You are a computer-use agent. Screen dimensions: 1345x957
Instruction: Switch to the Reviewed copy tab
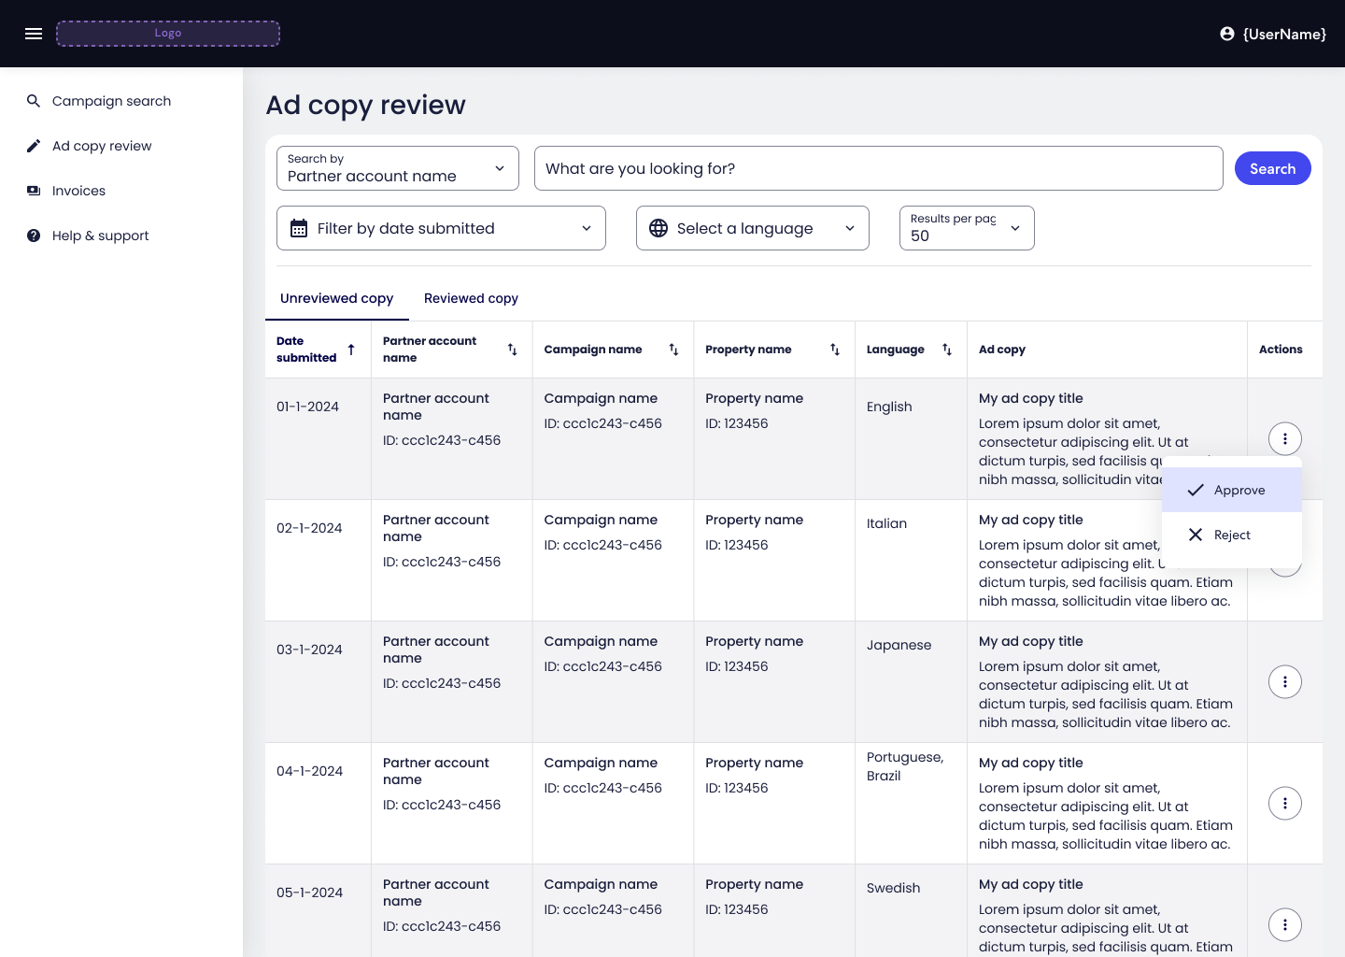pos(471,298)
